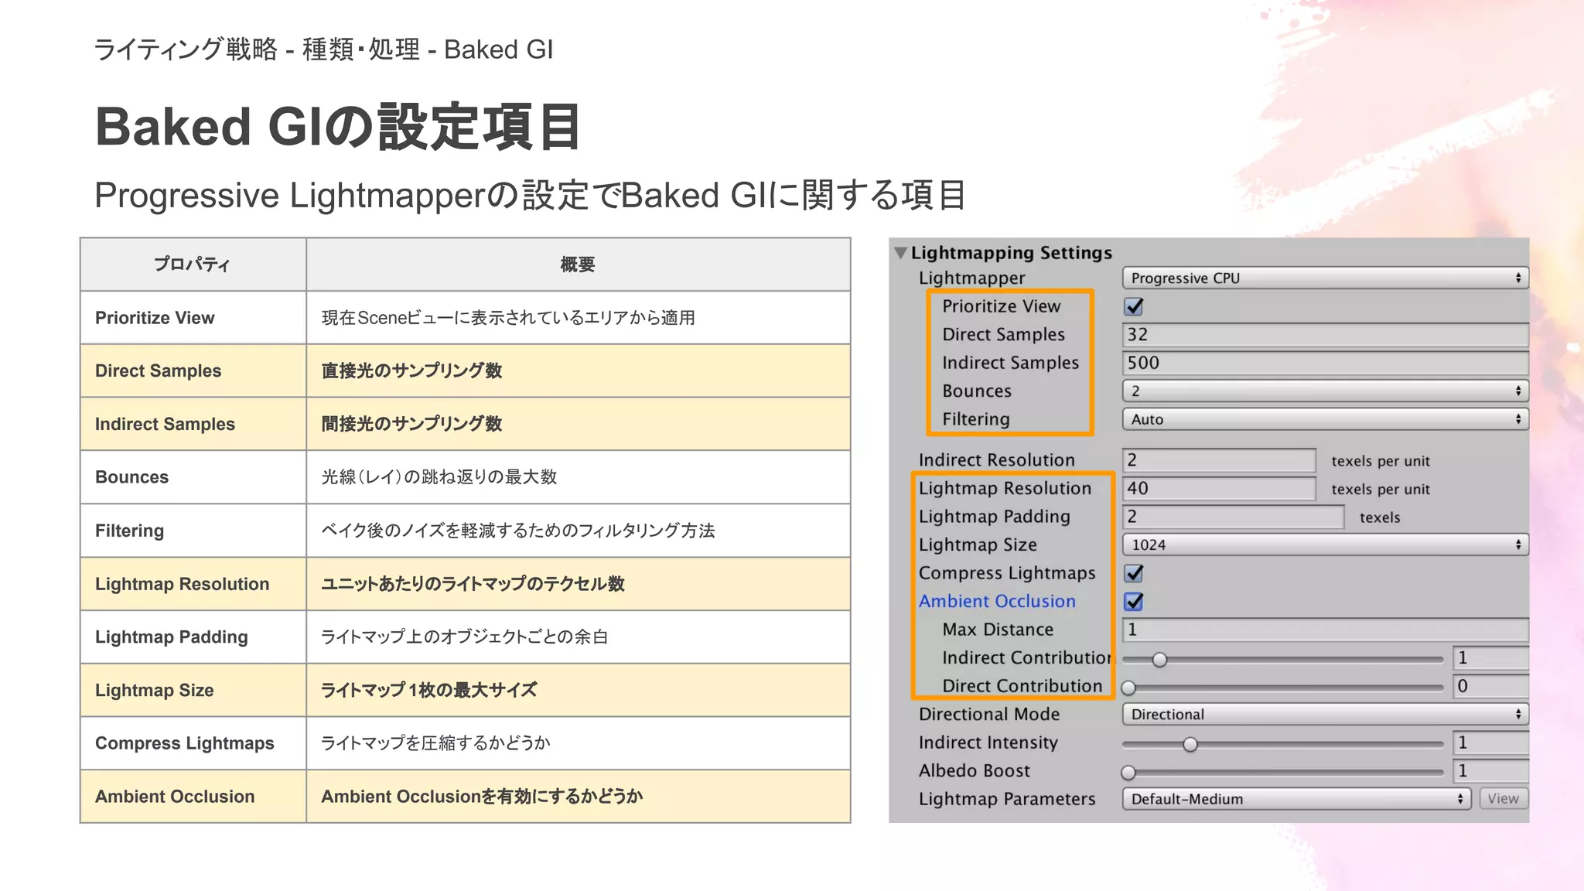This screenshot has height=891, width=1584.
Task: Toggle the Compress Lightmaps checkbox
Action: click(x=1134, y=573)
